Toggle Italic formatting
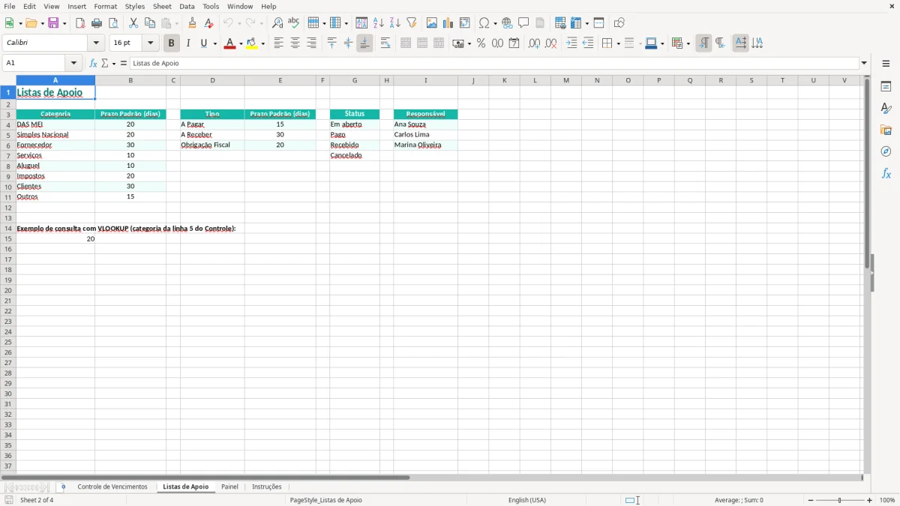900x506 pixels. point(187,43)
